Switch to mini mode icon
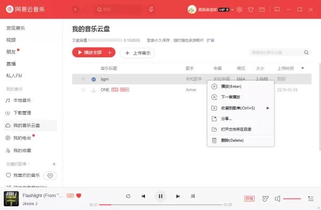This screenshot has width=321, height=210. (x=277, y=10)
